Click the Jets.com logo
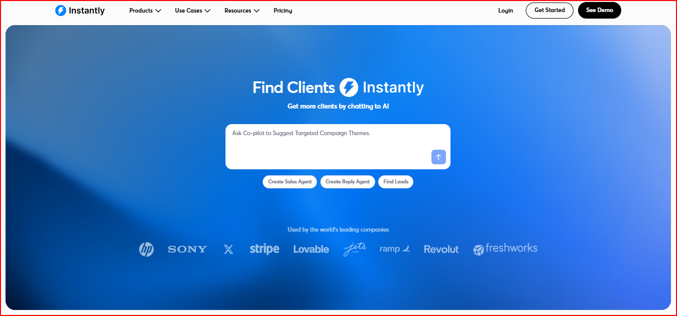Screen dimensions: 677x316 point(355,249)
